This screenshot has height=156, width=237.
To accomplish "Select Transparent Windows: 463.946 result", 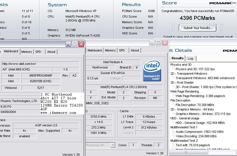I will [x=205, y=78].
